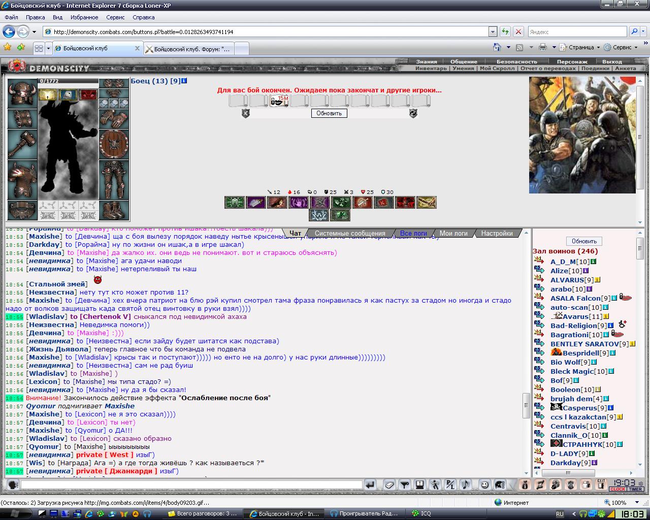Click the chat message input field

pyautogui.click(x=191, y=485)
